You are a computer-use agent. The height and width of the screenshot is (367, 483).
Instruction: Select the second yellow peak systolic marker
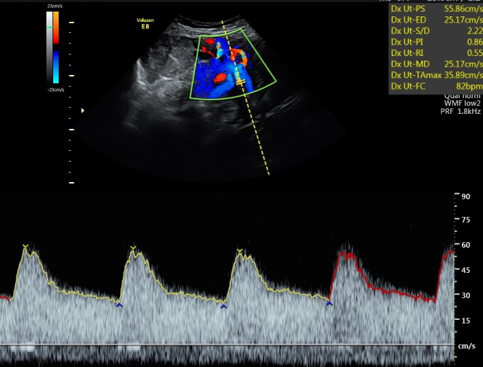tap(133, 248)
